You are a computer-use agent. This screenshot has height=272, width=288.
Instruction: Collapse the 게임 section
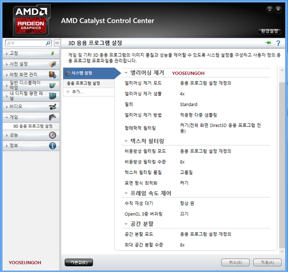(7, 117)
